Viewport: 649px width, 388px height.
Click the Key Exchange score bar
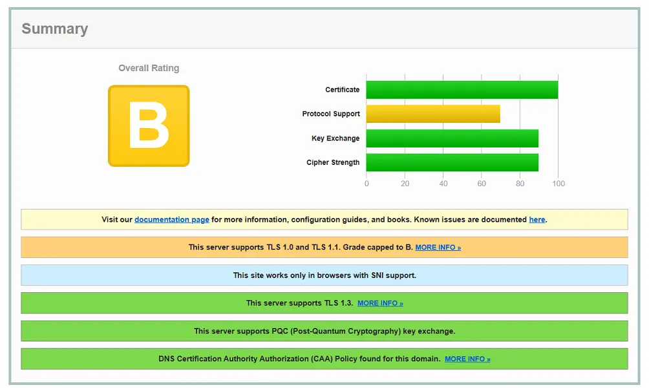click(452, 138)
